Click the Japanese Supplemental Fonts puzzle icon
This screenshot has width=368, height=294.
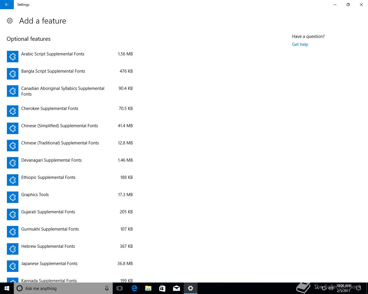coord(13,266)
